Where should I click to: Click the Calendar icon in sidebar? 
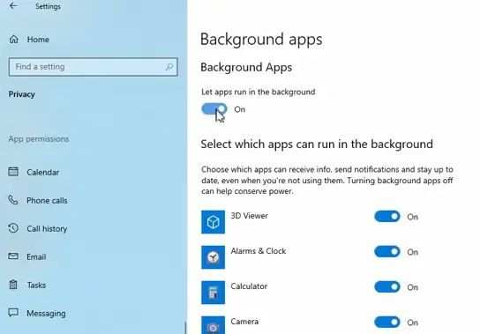13,172
